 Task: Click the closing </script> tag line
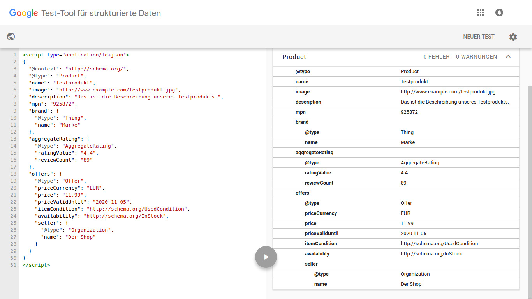coord(36,265)
